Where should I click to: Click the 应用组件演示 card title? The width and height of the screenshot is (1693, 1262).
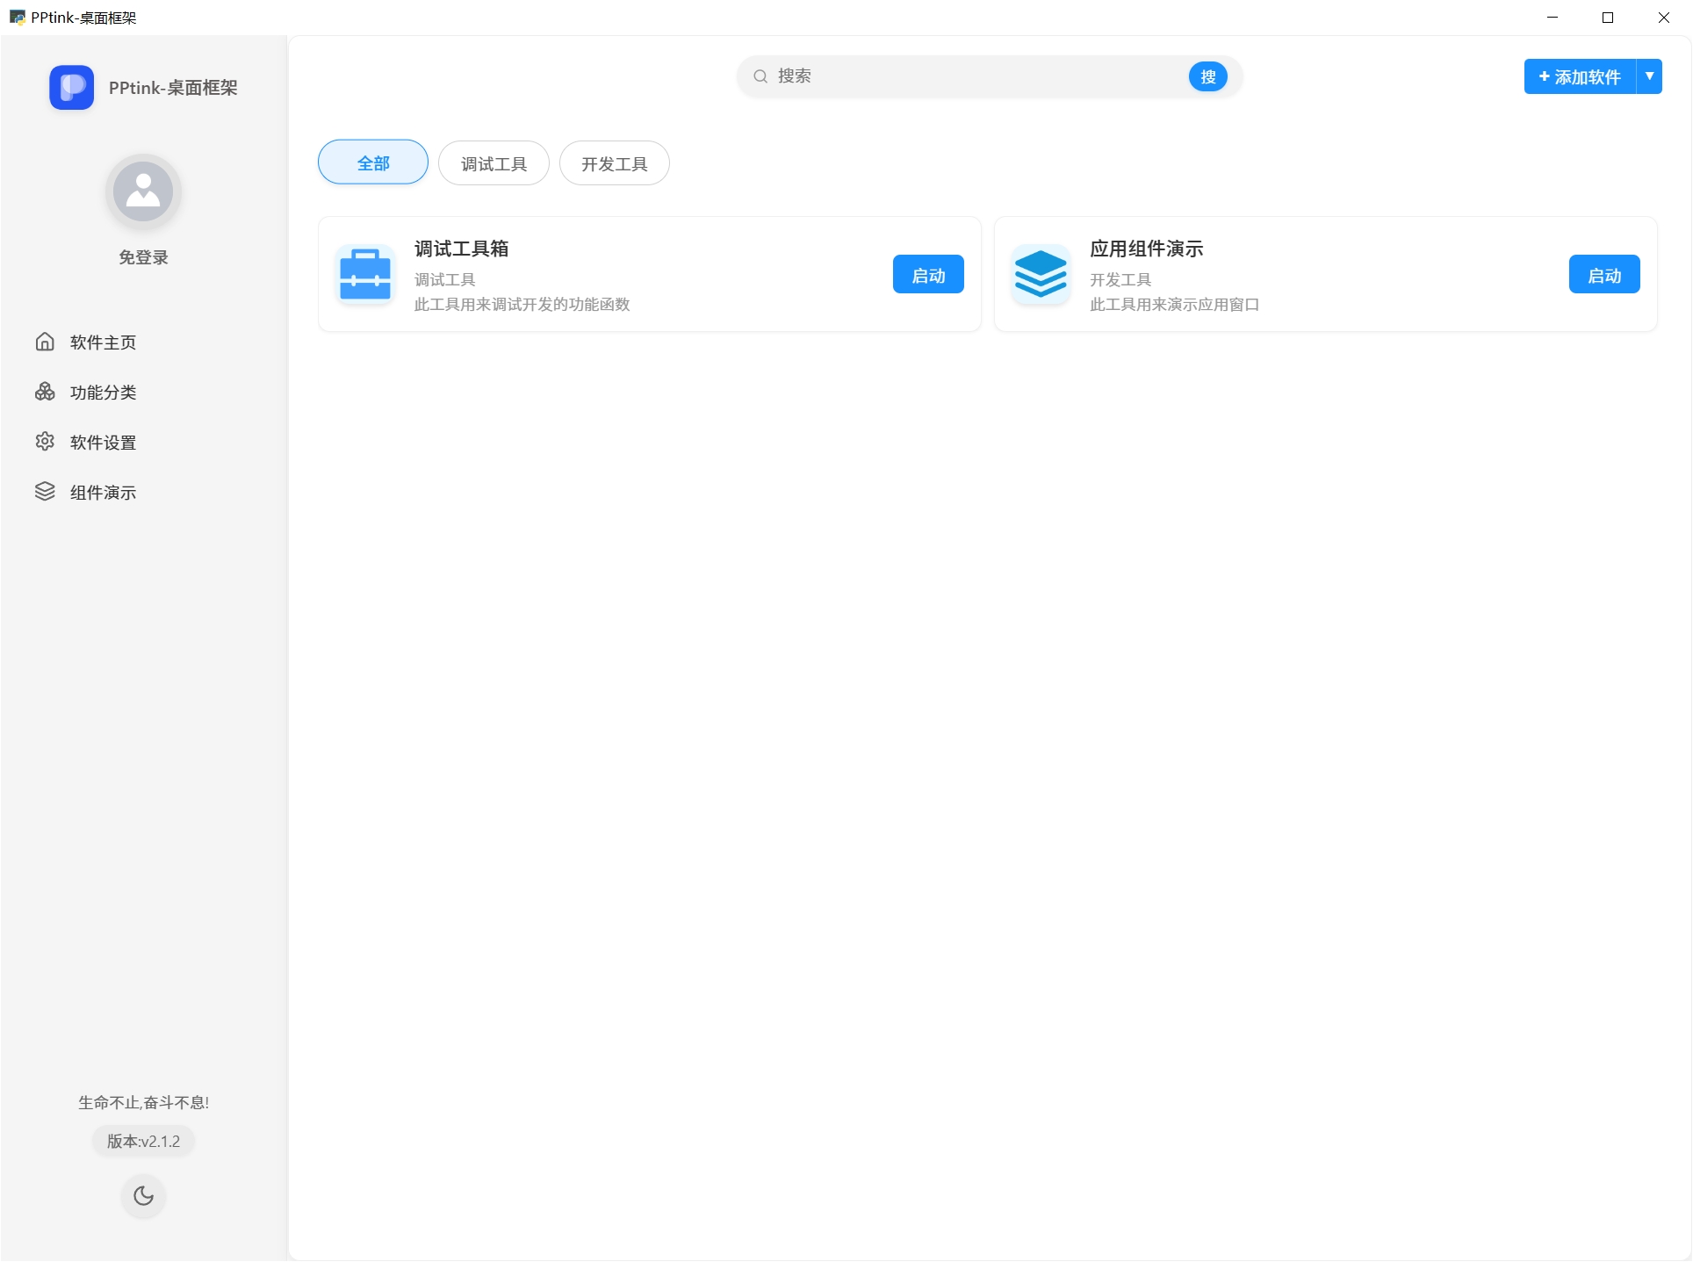1147,249
